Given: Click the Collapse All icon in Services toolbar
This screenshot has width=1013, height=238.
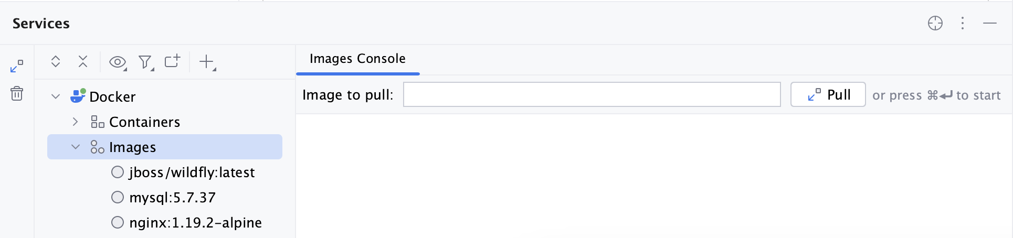Looking at the screenshot, I should point(83,62).
